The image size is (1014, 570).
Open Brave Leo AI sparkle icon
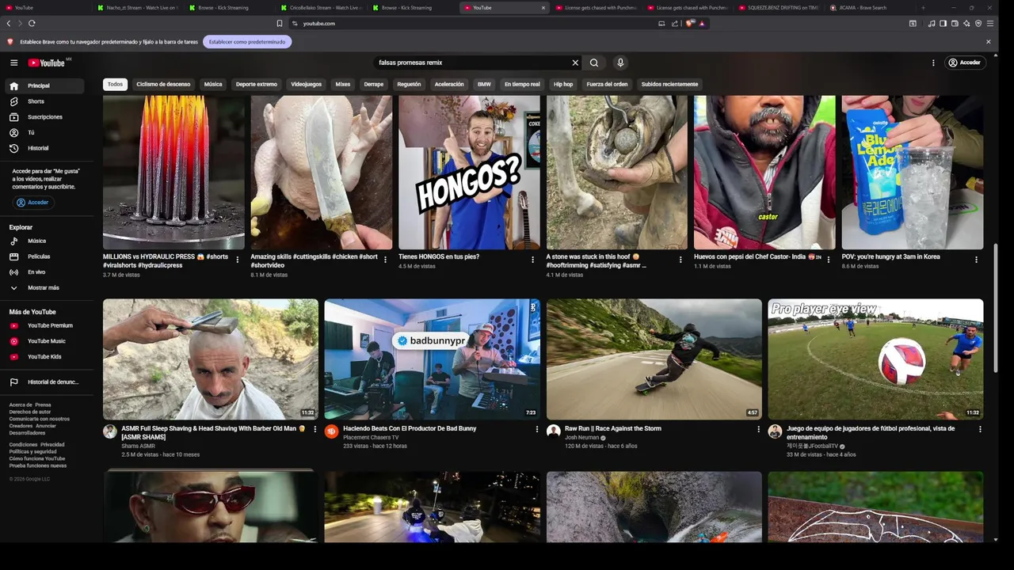pyautogui.click(x=966, y=23)
